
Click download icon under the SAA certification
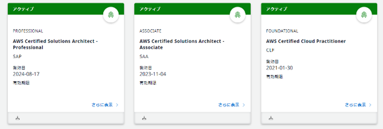click(144, 118)
